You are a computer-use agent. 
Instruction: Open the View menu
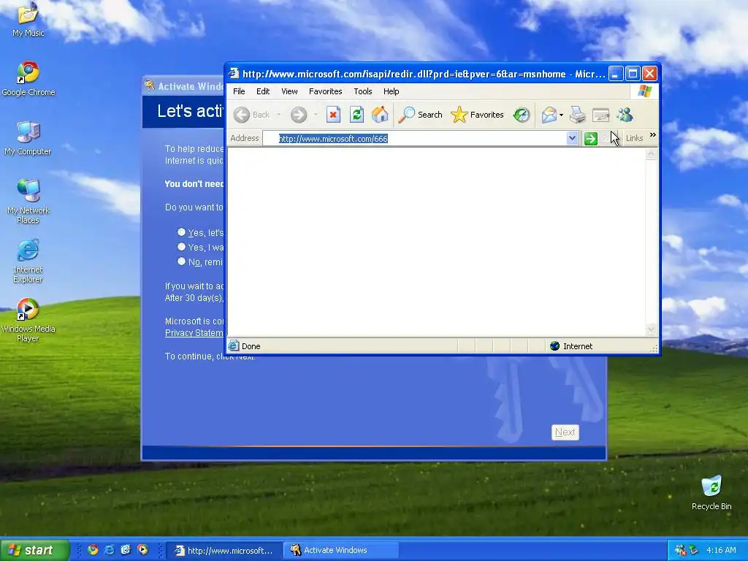pos(289,91)
